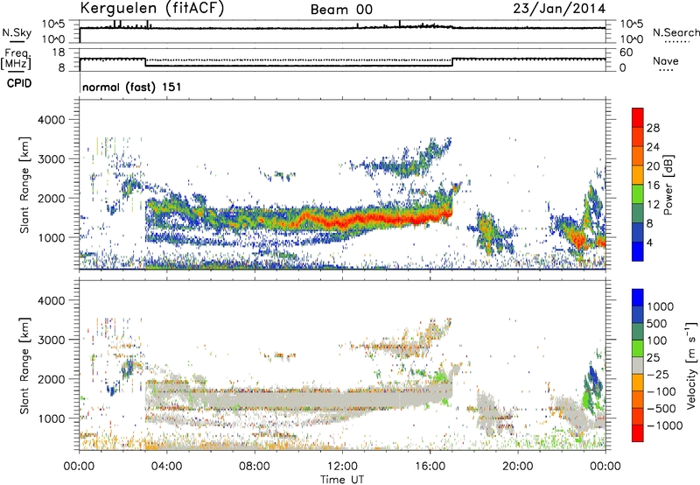This screenshot has height=485, width=700.
Task: Select the Time UT axis title
Action: click(342, 480)
